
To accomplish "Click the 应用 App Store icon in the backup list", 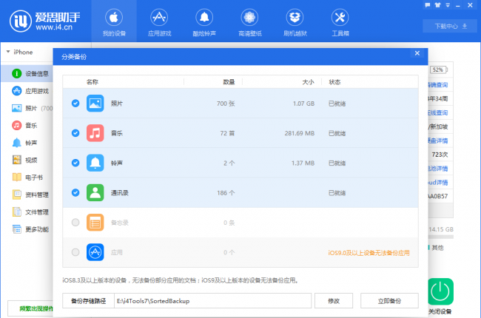I will tap(95, 252).
